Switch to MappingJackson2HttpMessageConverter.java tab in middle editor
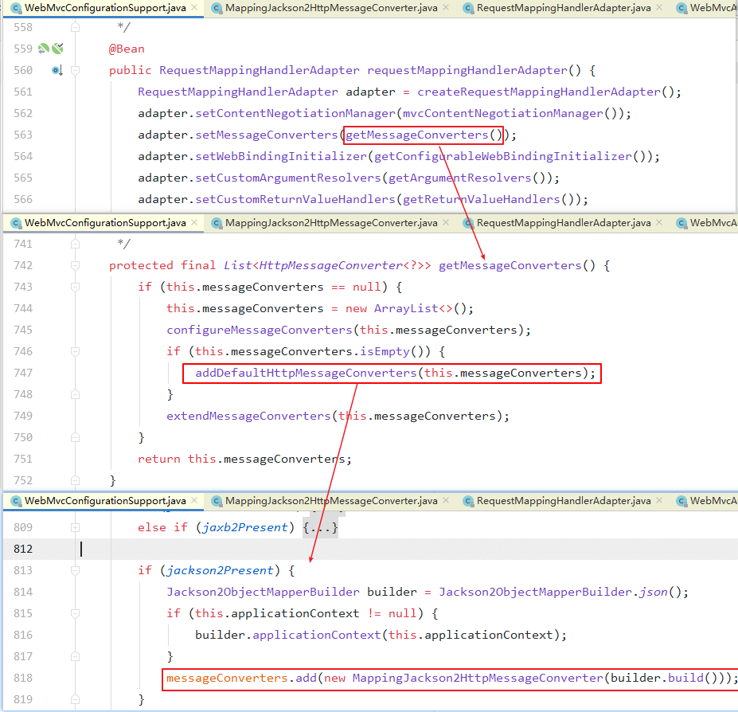Viewport: 738px width, 712px height. click(x=330, y=223)
